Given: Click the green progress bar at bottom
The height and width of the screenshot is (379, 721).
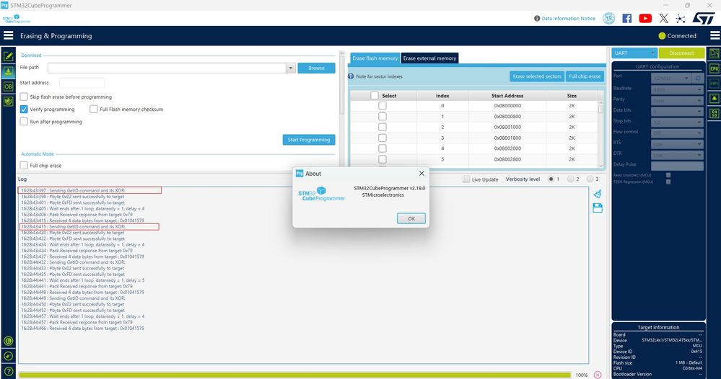Looking at the screenshot, I should 294,375.
